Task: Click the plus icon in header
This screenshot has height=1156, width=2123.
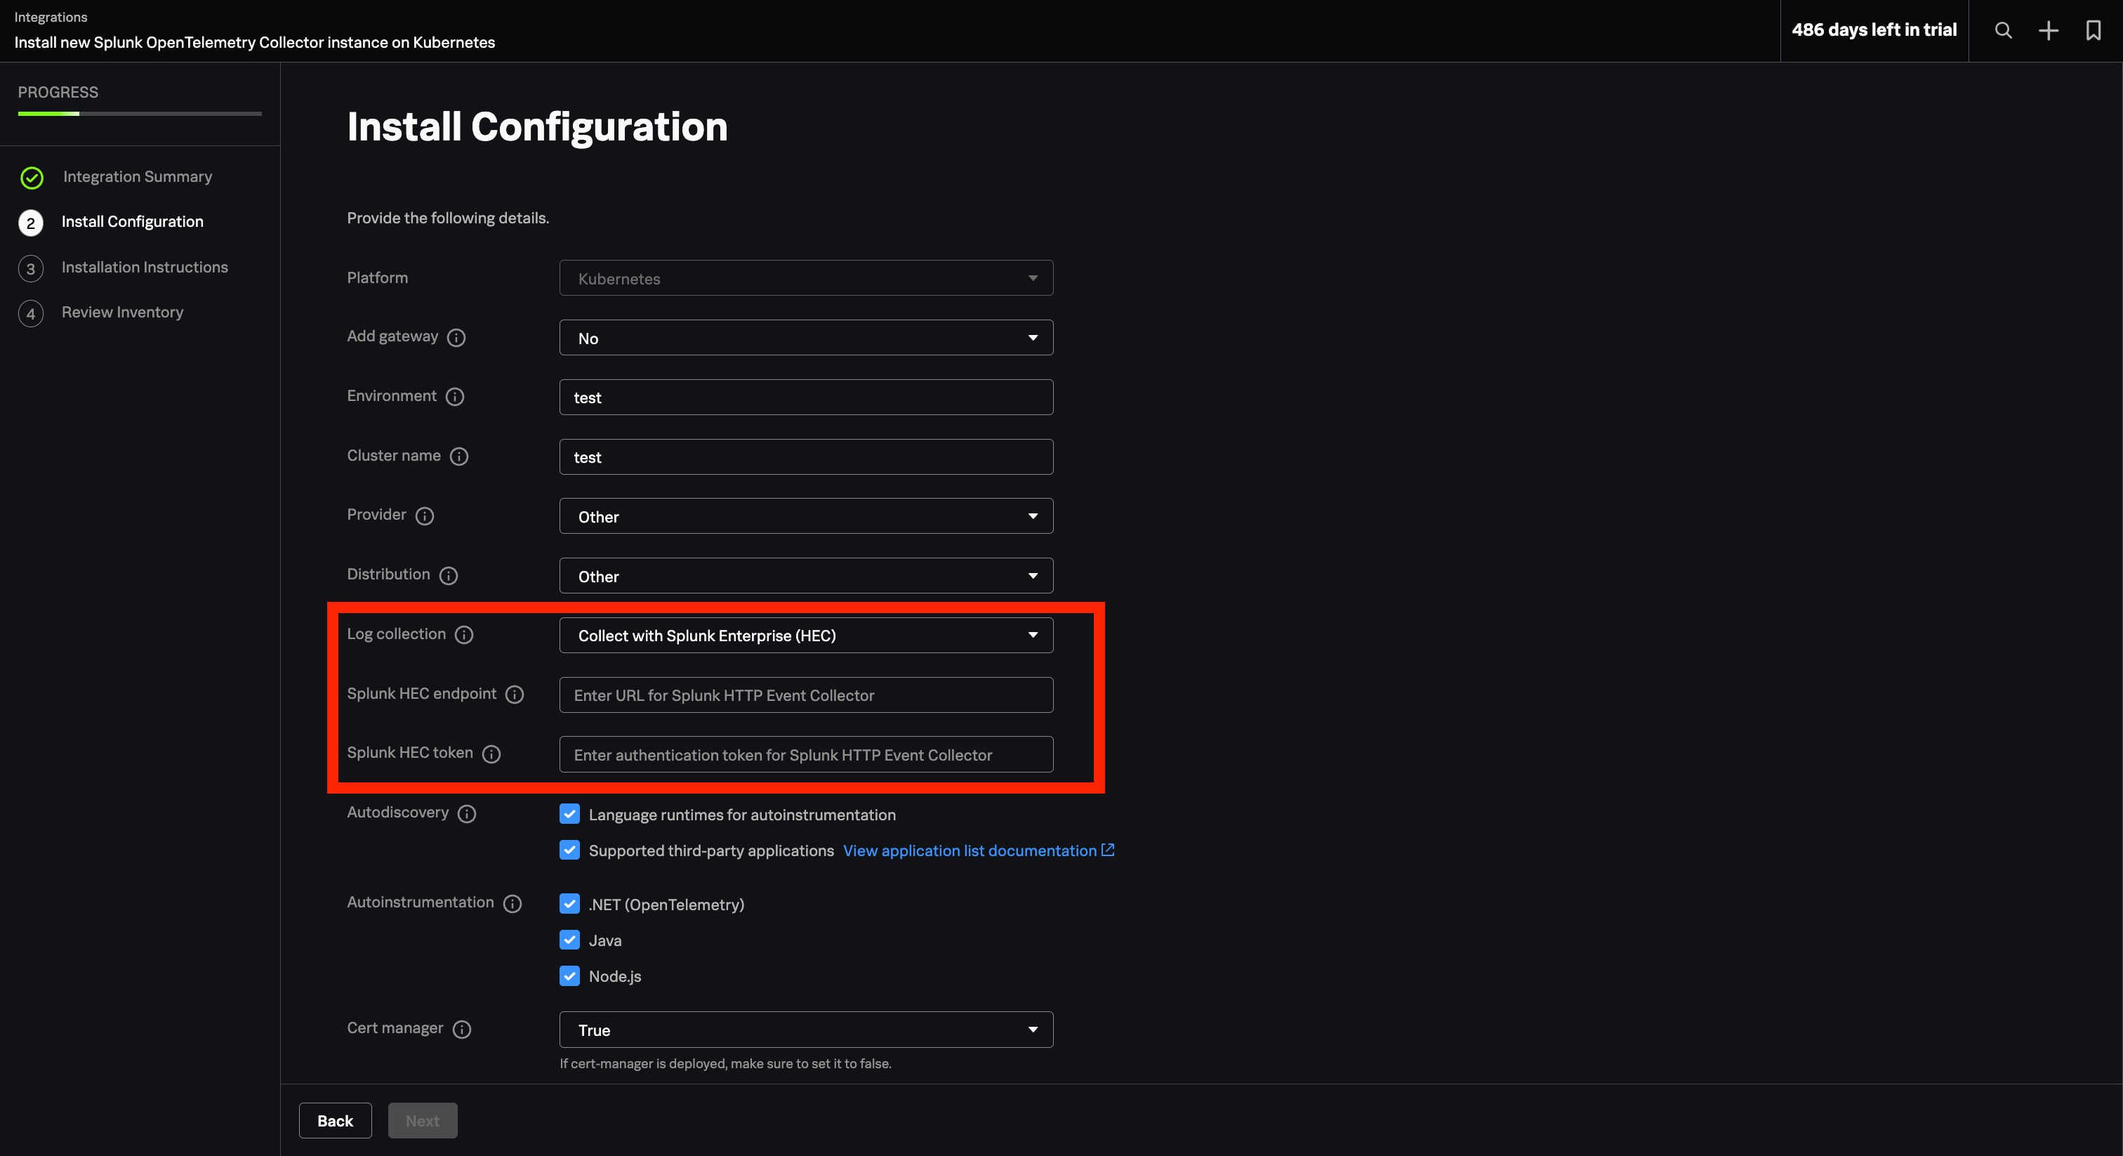Action: [2048, 30]
